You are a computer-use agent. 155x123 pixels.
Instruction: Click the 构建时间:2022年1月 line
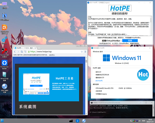pyautogui.click(x=102, y=75)
